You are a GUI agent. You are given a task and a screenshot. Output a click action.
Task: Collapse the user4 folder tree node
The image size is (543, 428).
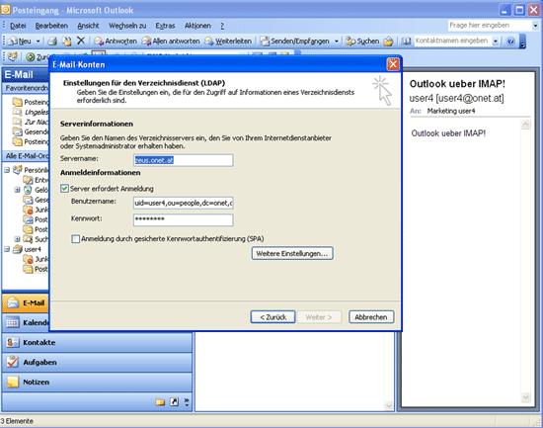point(7,249)
